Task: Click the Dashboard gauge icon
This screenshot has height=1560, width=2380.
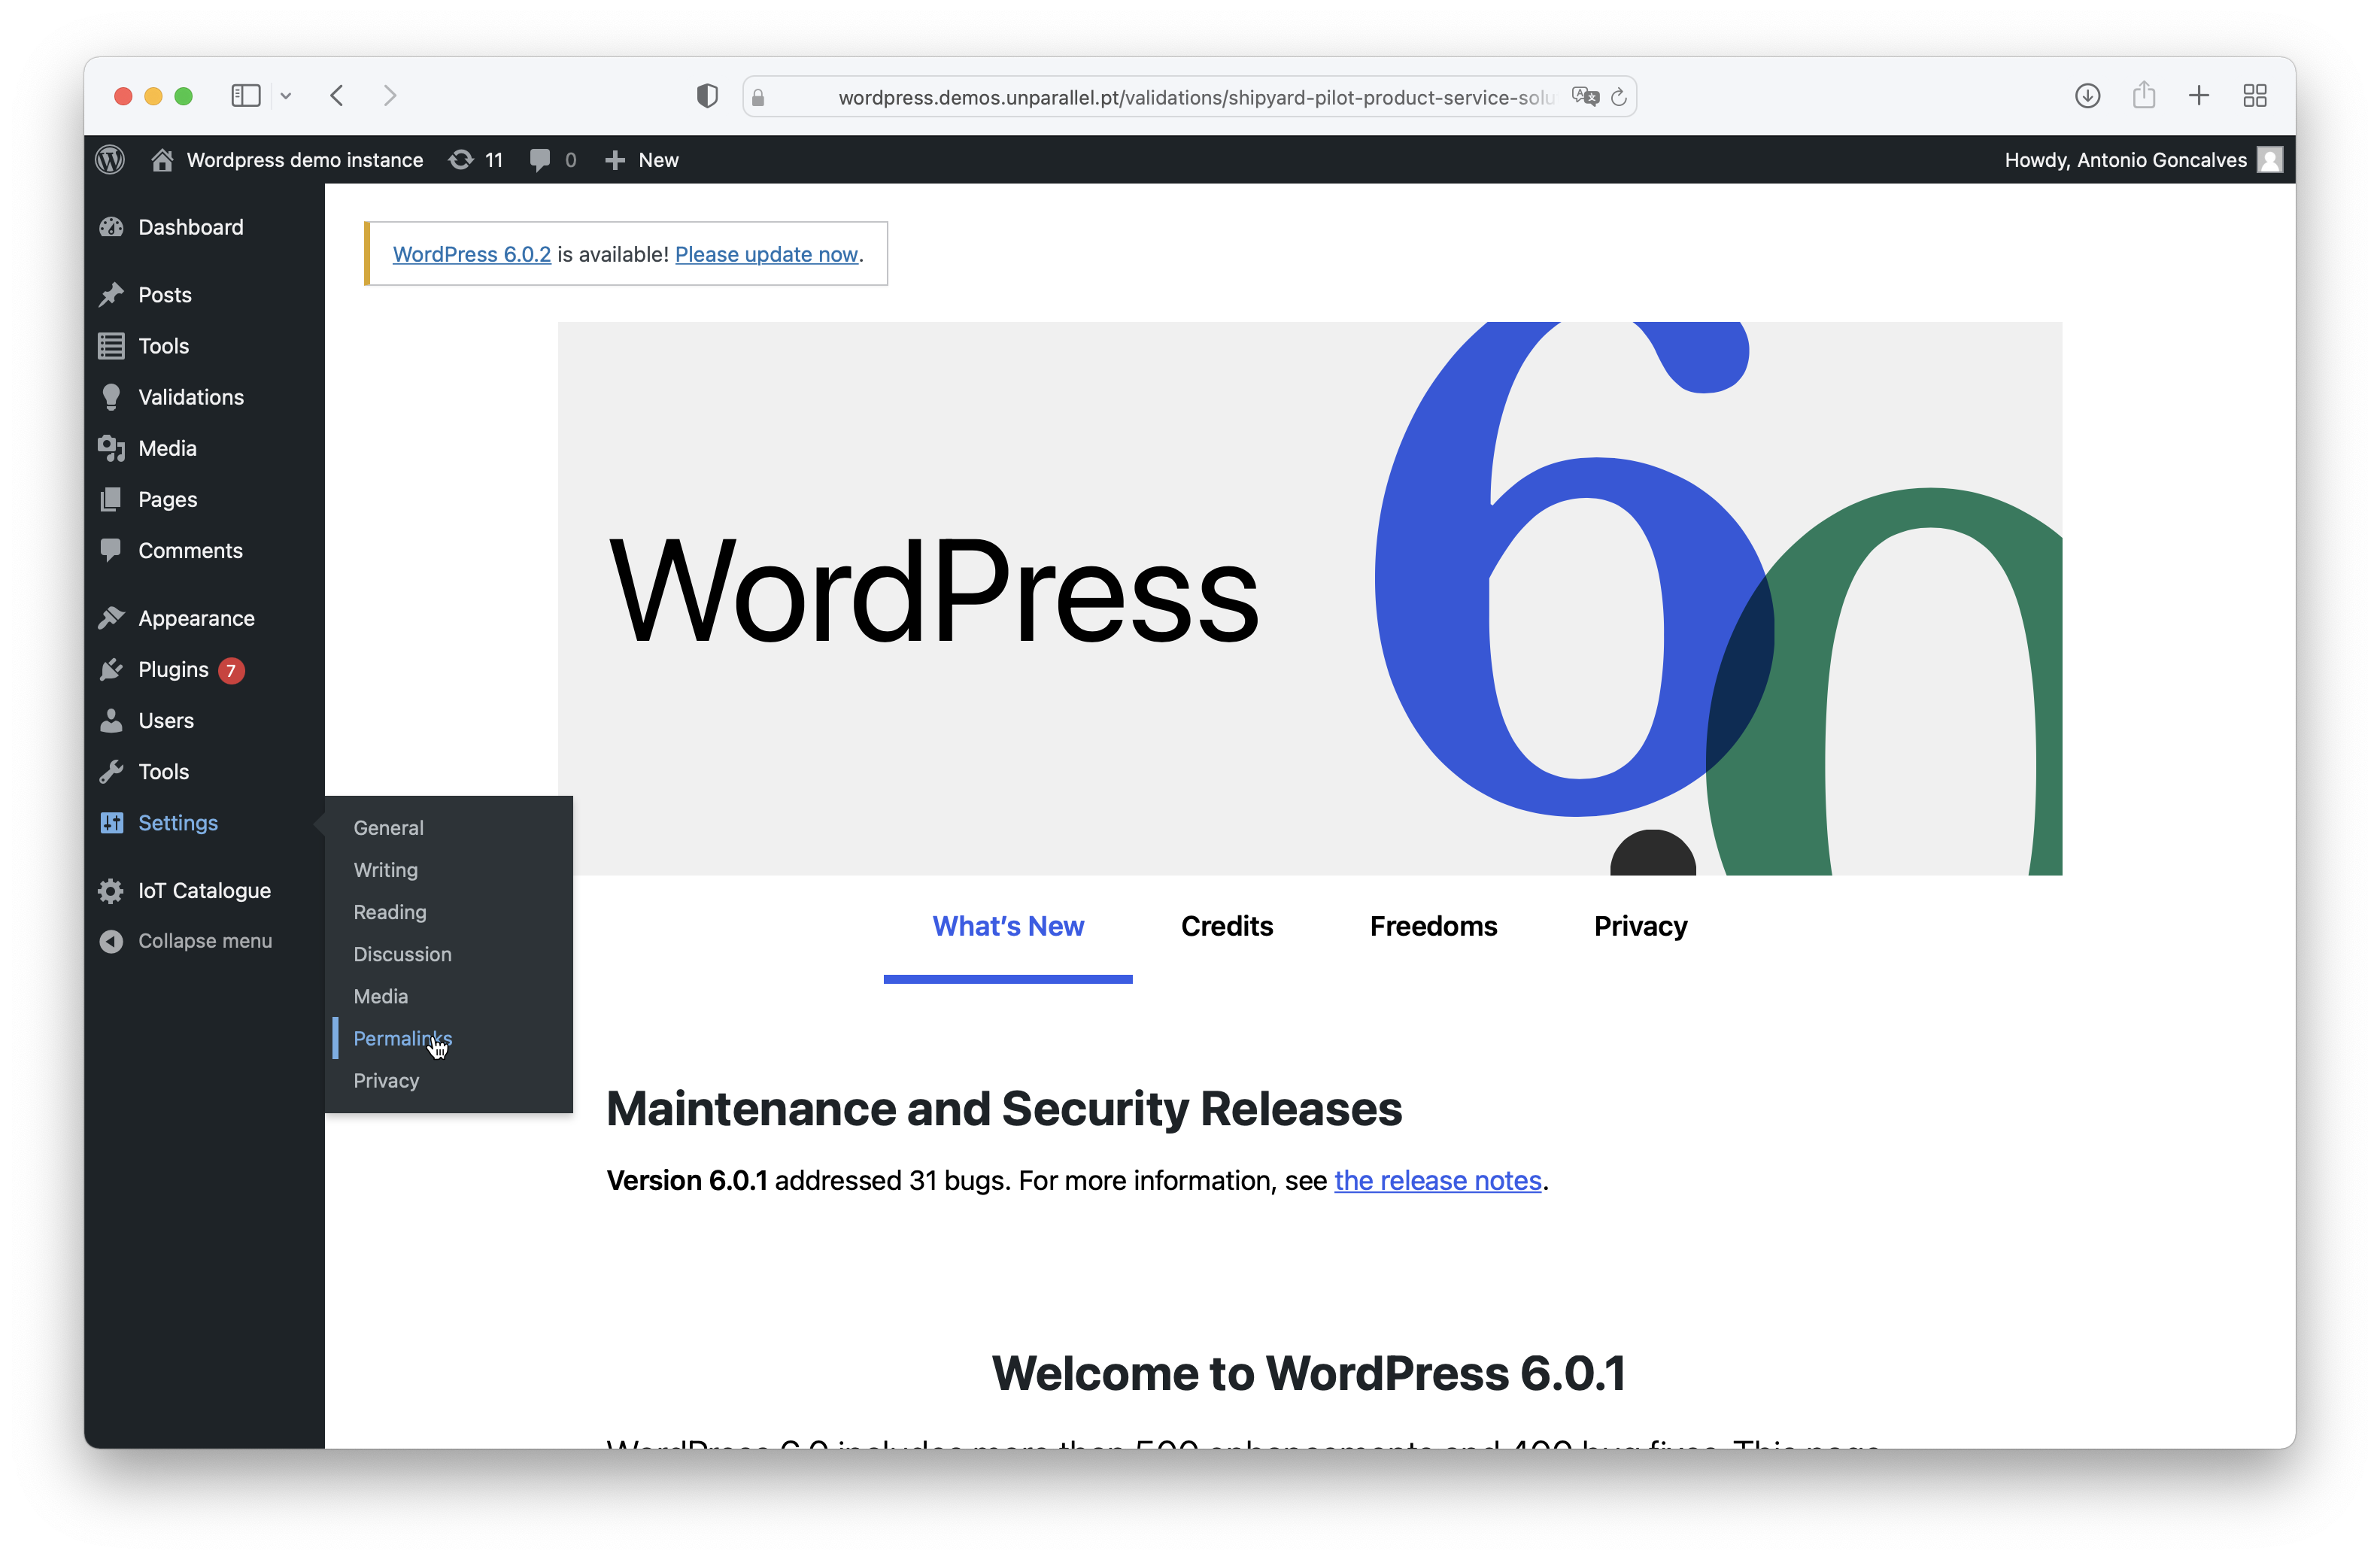Action: click(x=112, y=227)
